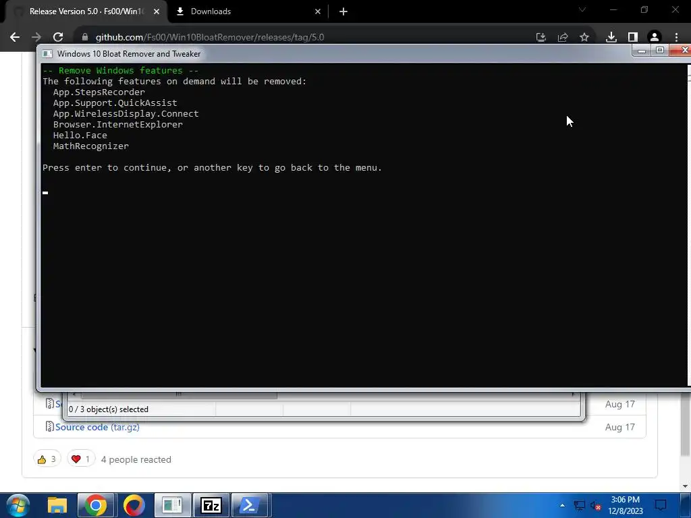Switch to the Release Version 5.0 tab
This screenshot has width=691, height=518.
click(x=86, y=11)
